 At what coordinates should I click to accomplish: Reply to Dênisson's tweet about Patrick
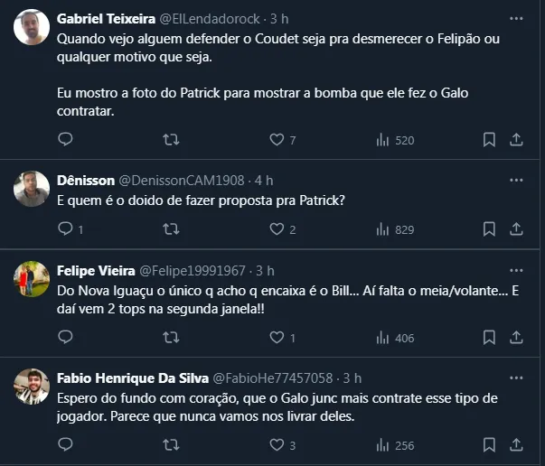(x=65, y=229)
